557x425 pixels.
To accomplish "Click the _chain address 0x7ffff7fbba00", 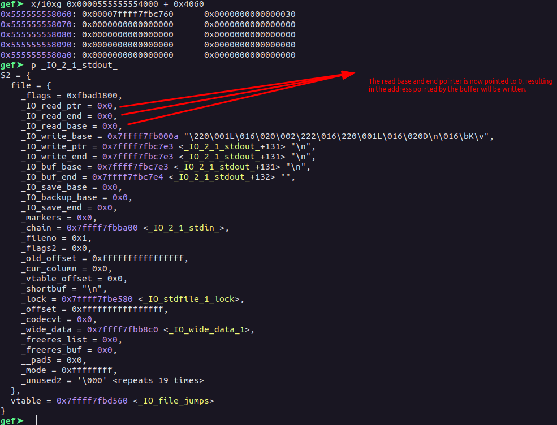I will pyautogui.click(x=102, y=228).
